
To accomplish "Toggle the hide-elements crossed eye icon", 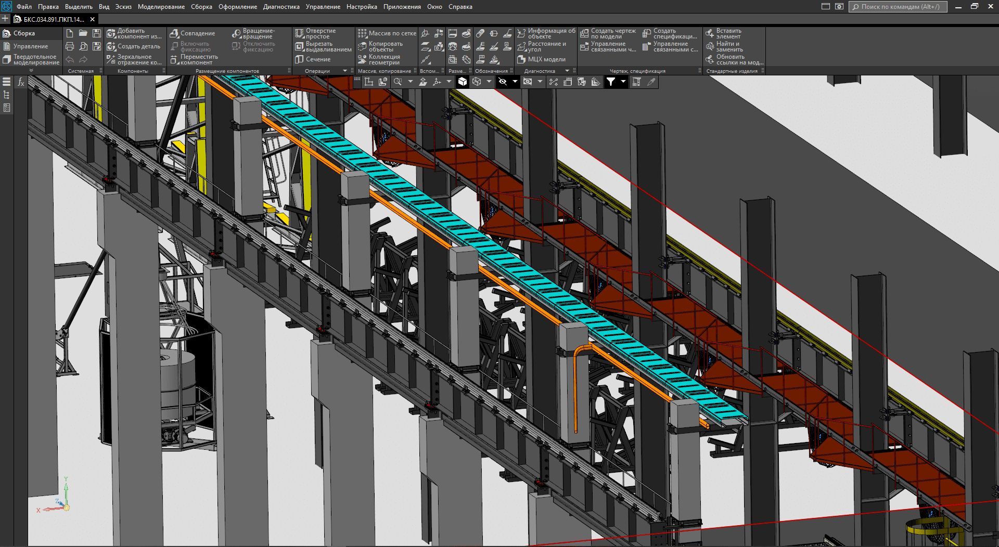I will coord(503,82).
